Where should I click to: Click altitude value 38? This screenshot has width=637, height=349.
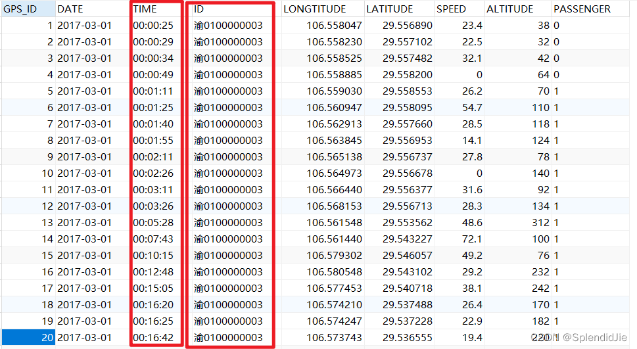point(544,26)
